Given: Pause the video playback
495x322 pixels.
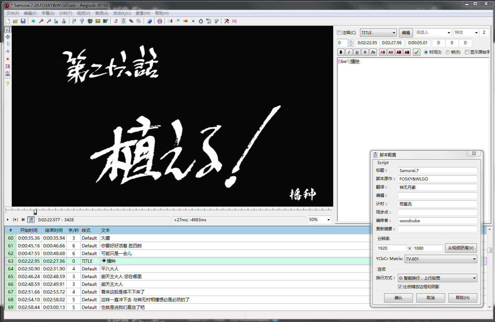Looking at the screenshot, I should [x=23, y=220].
